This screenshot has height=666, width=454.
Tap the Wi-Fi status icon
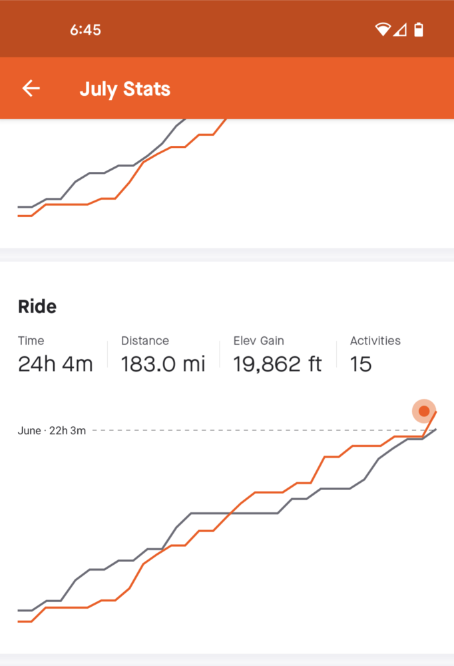coord(382,29)
